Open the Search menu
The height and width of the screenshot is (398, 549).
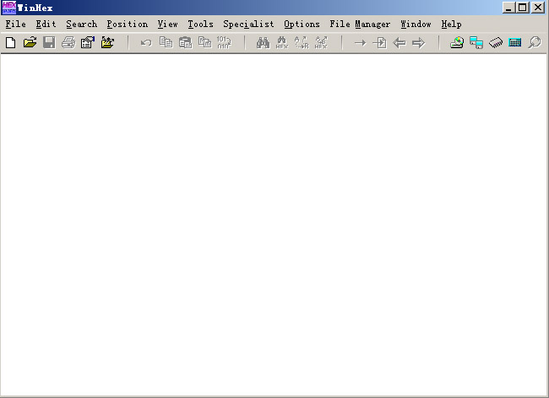82,25
